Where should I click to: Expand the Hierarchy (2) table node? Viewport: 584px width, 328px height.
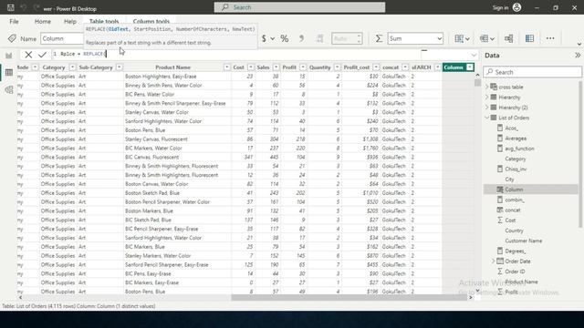point(486,108)
